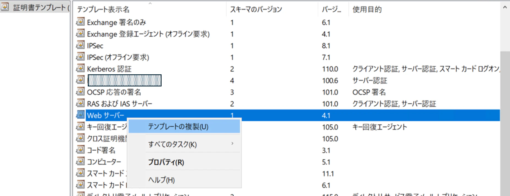
Task: Sort by テンプレート表示名 column header
Action: point(150,9)
